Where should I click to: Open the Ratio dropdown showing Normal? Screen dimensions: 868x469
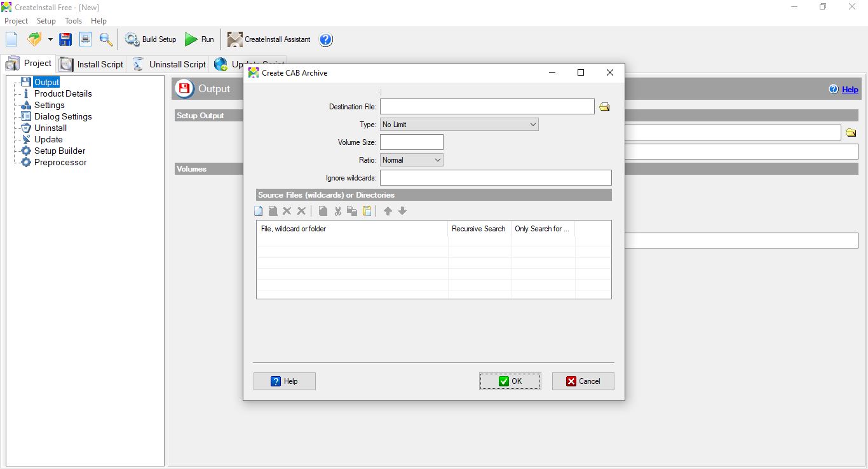[x=412, y=160]
